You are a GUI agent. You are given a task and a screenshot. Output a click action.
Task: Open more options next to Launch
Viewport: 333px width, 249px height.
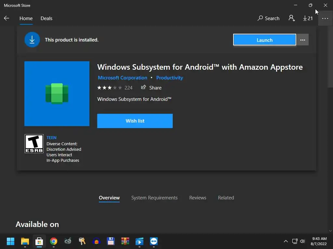pyautogui.click(x=303, y=40)
